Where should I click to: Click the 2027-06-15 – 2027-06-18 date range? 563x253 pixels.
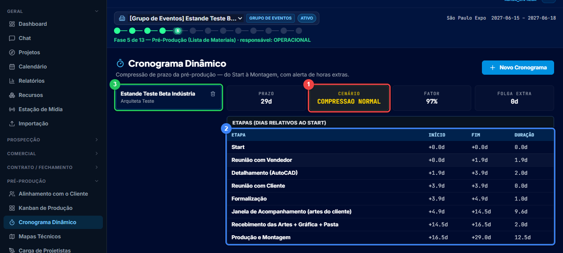(523, 18)
